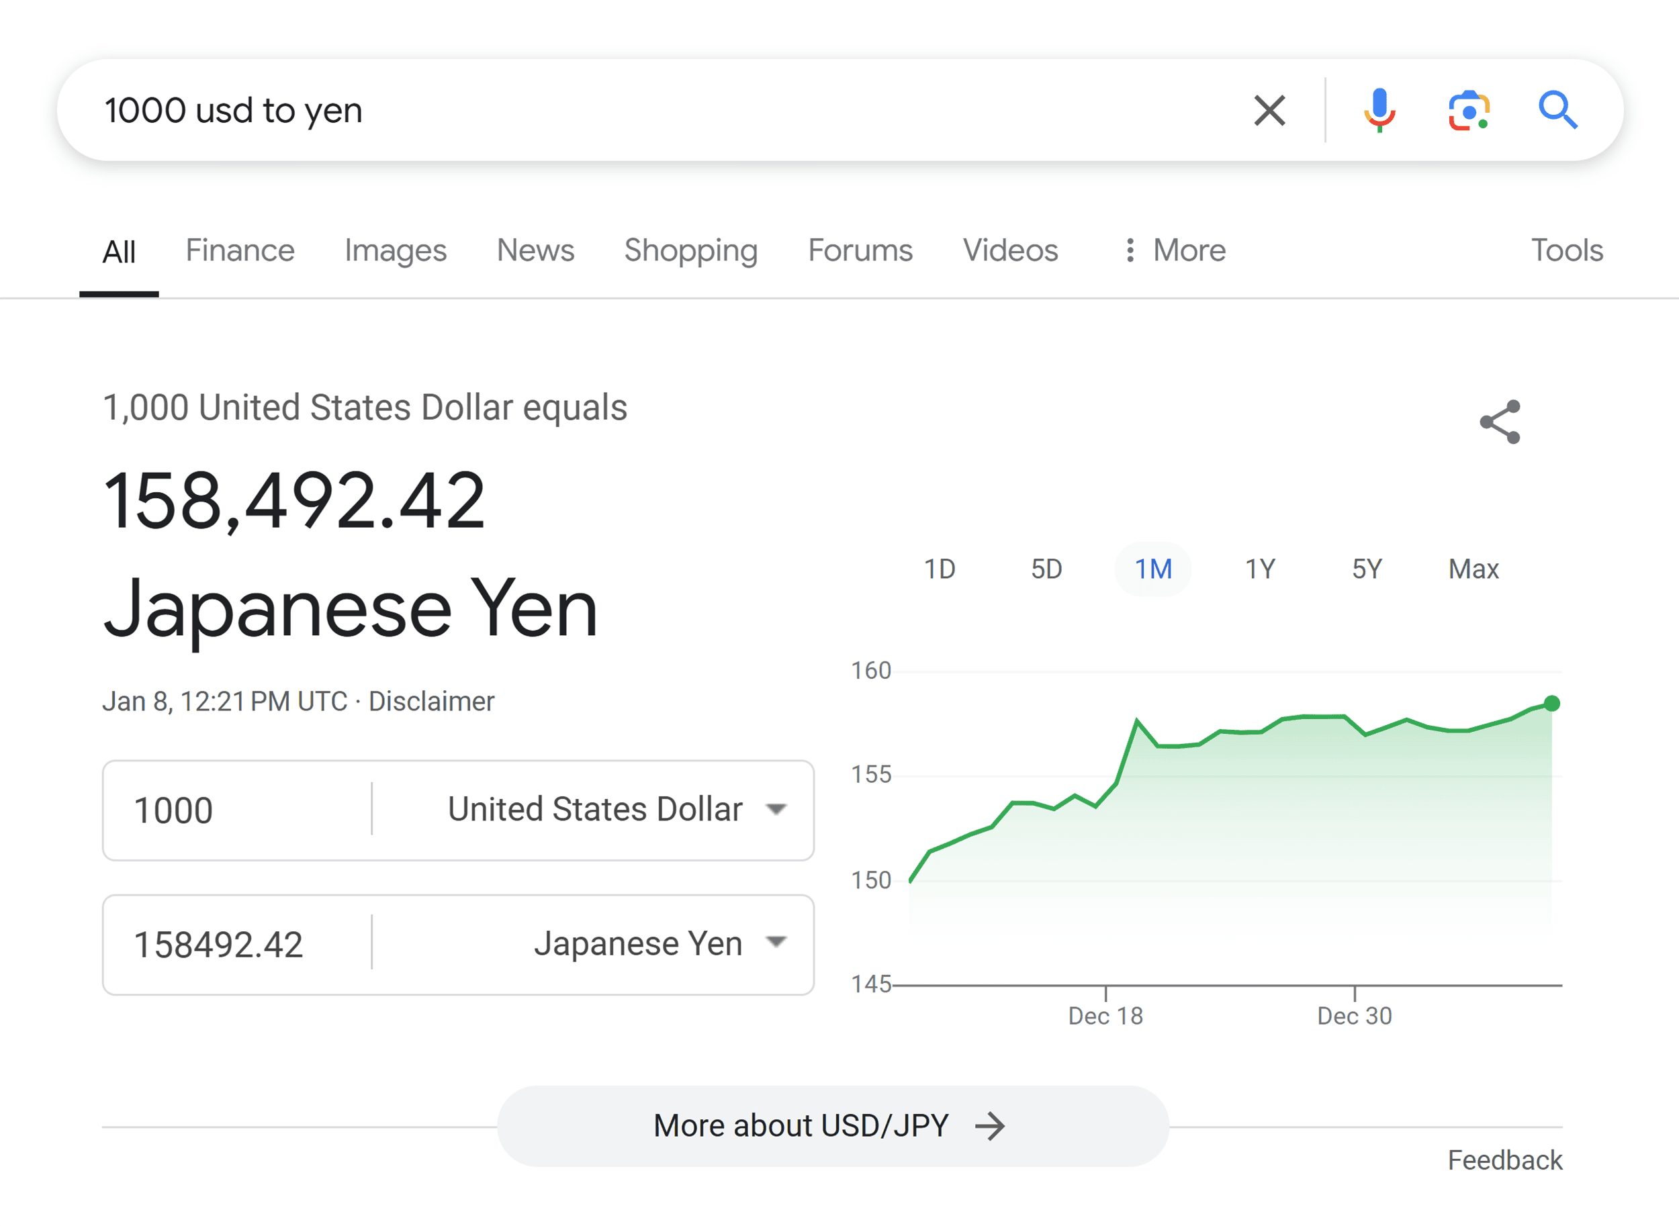The image size is (1679, 1226).
Task: Open the Tools options expander
Action: (1567, 250)
